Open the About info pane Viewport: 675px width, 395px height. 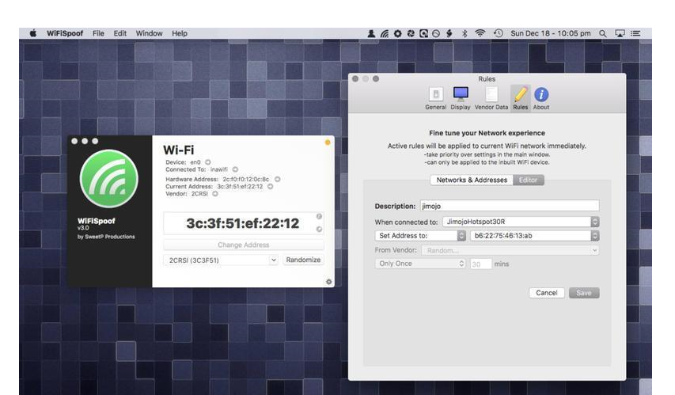tap(541, 98)
